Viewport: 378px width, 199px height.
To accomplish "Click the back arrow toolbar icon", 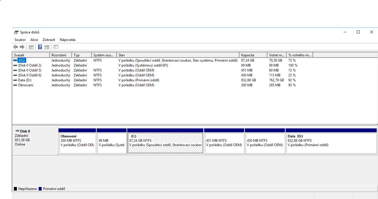I will point(15,47).
